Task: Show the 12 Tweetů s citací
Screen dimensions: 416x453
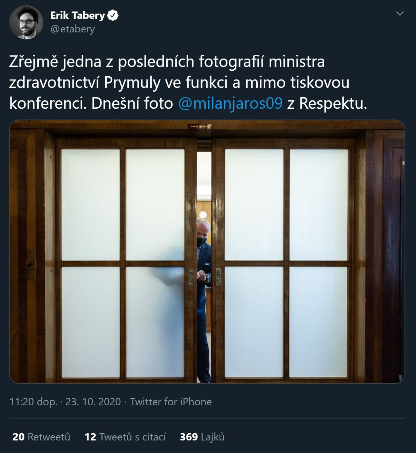Action: [x=125, y=437]
